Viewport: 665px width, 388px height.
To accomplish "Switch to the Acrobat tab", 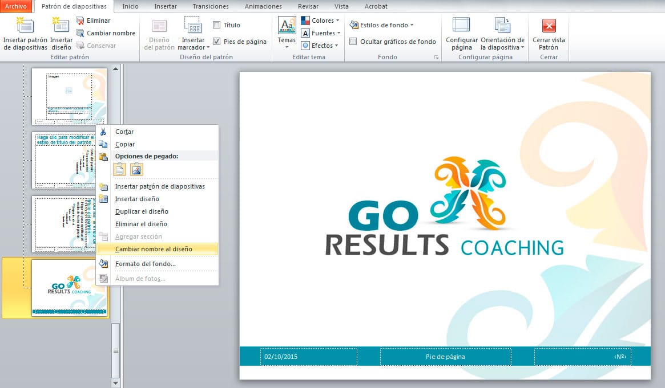I will [x=376, y=6].
